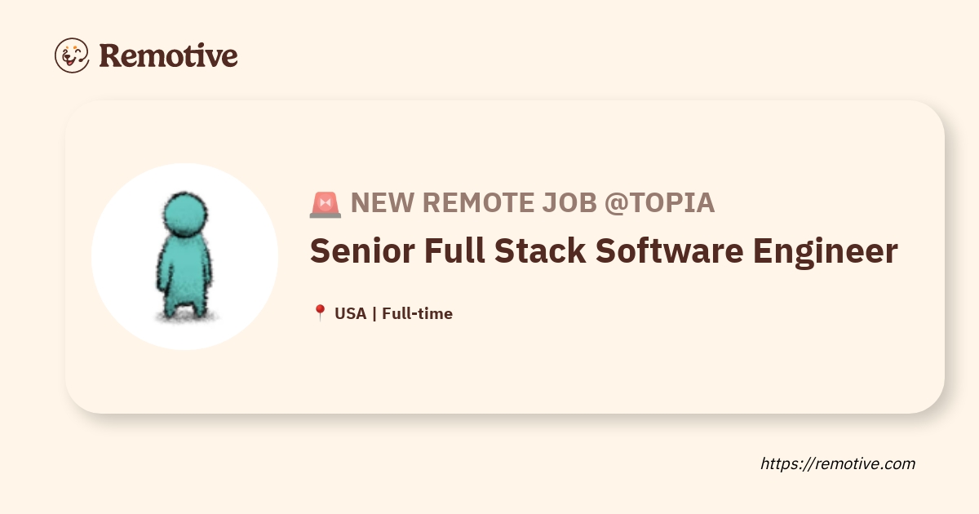The width and height of the screenshot is (979, 514).
Task: Click the red siren emoji icon
Action: point(326,204)
